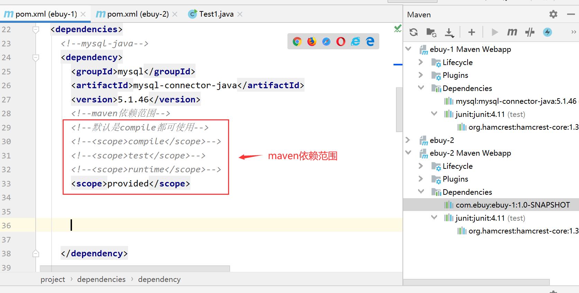
Task: Close the Test1.java tab
Action: click(240, 14)
